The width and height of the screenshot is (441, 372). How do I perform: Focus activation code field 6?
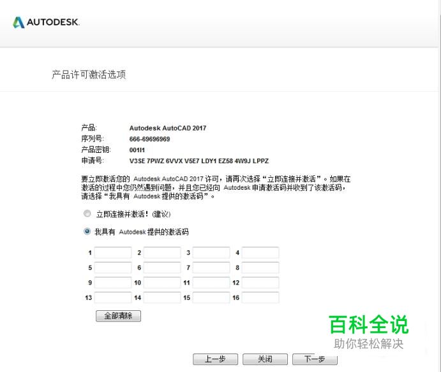pos(162,268)
